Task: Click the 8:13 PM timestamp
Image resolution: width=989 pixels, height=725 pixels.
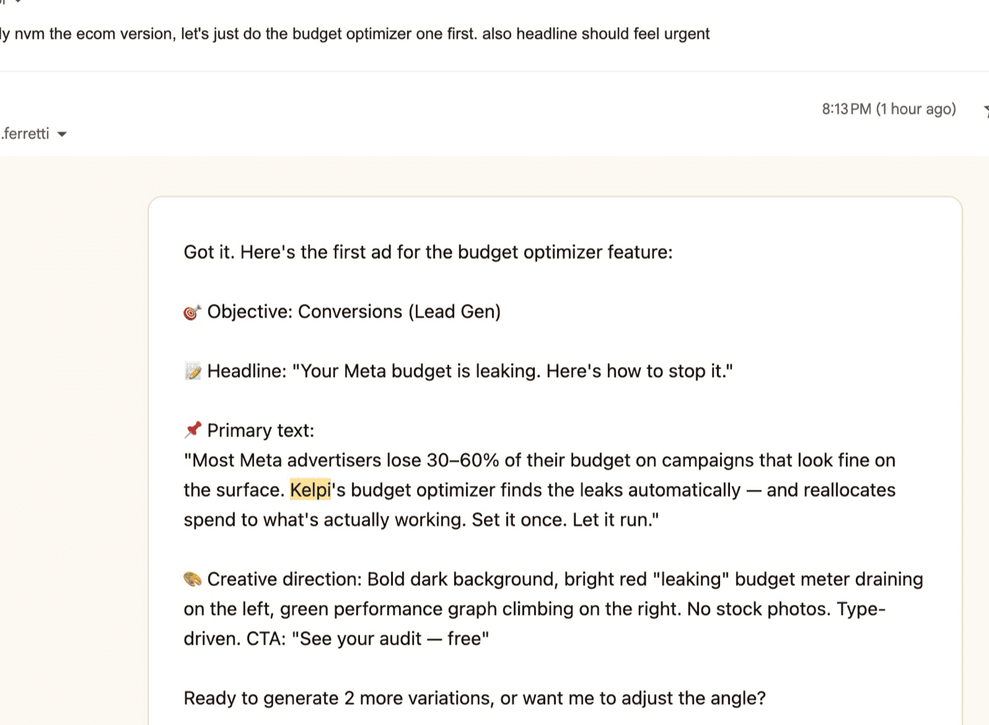Action: (888, 109)
